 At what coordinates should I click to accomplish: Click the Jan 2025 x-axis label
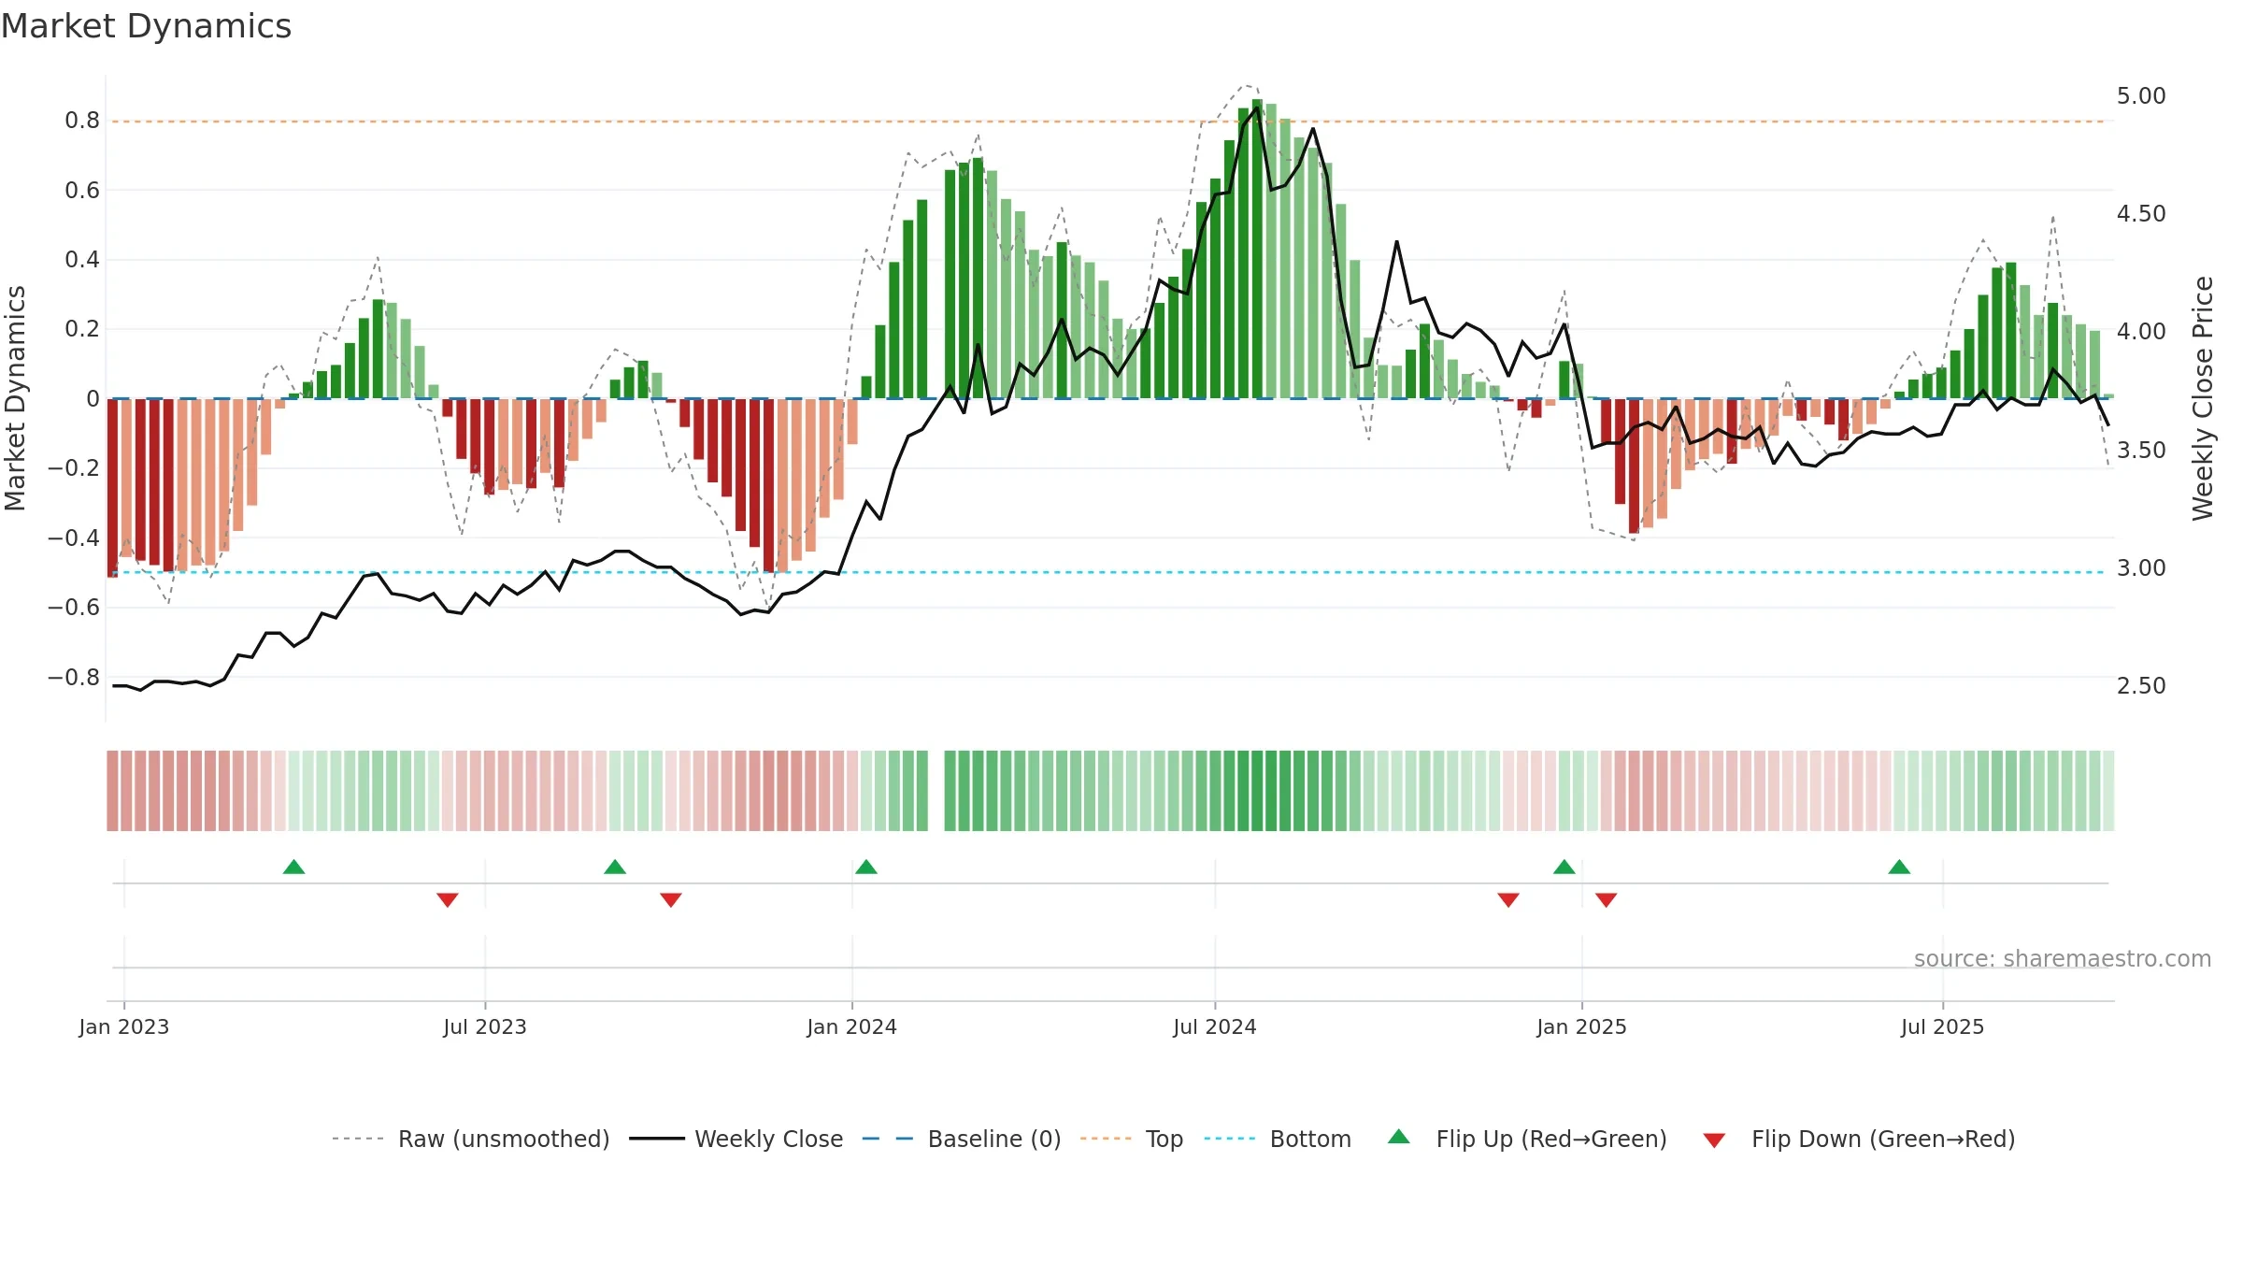point(1581,1026)
